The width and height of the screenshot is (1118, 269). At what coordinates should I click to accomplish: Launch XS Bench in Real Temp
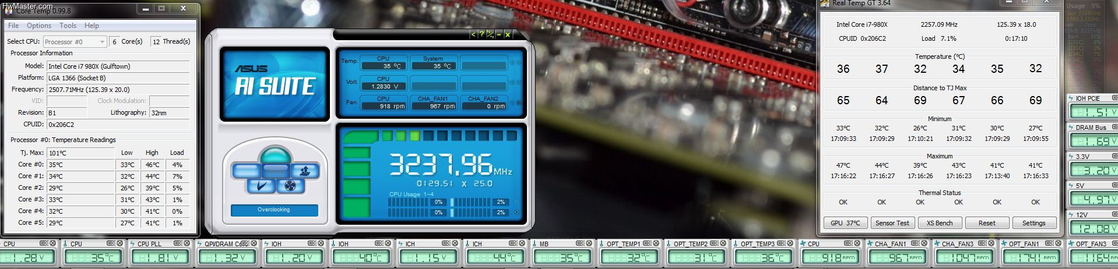[x=939, y=223]
